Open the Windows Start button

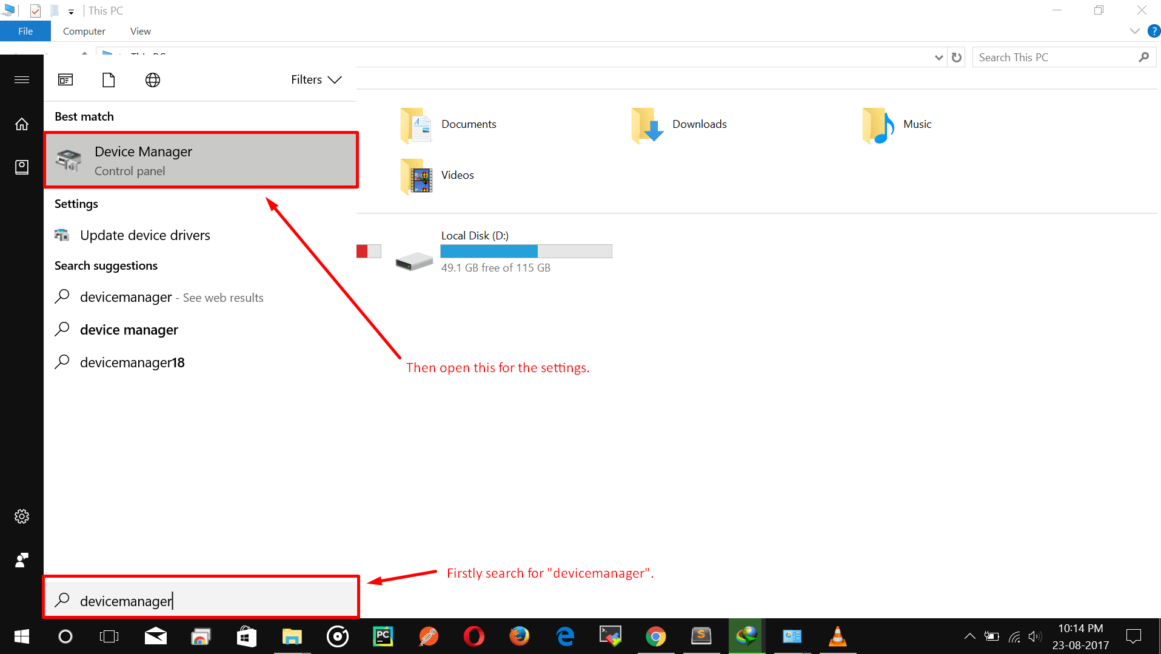point(22,636)
